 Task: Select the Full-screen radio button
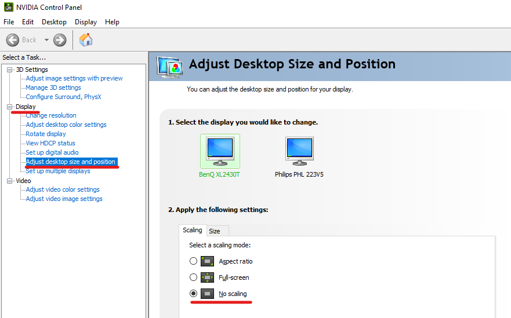pos(193,277)
